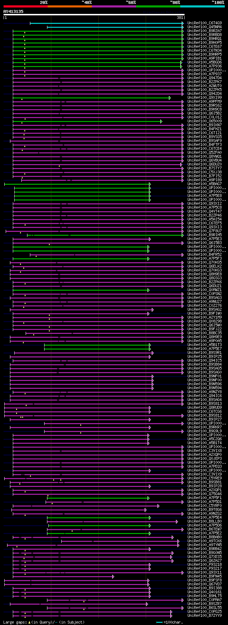
Task: Click the cyan ~100% identity legend segment
Action: (x=202, y=6)
